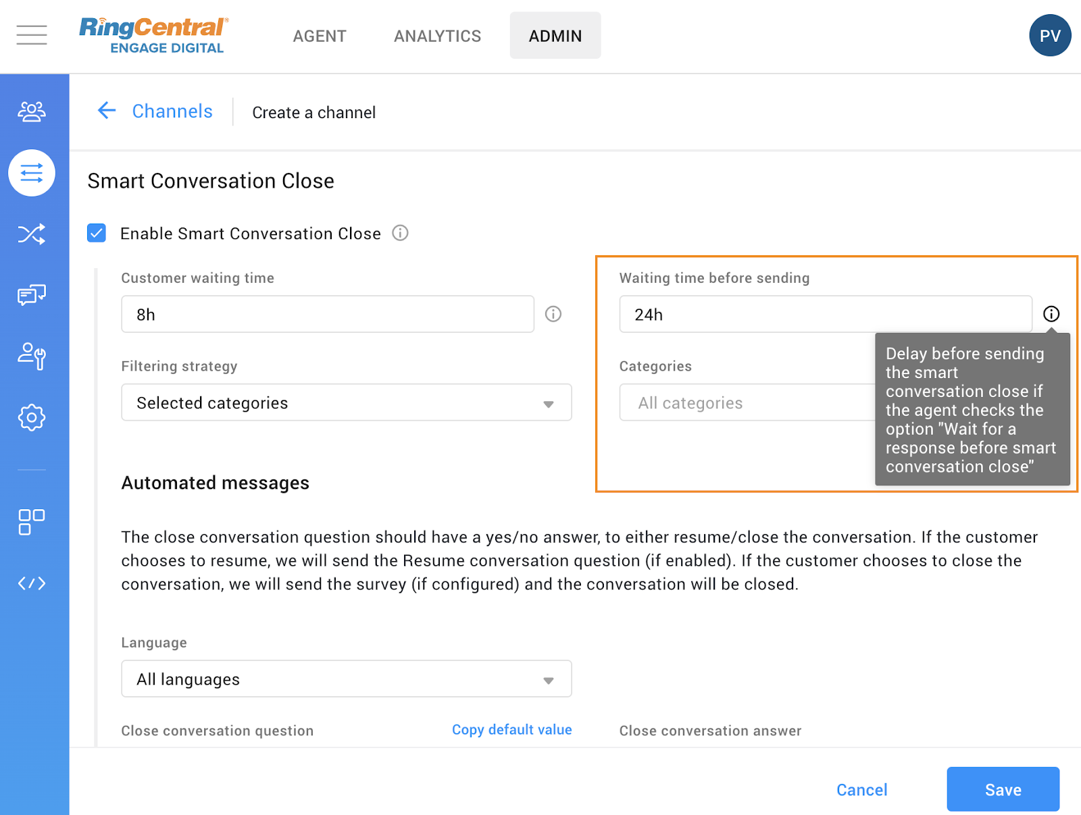Open the Developer code icon in sidebar
Viewport: 1081px width, 815px height.
(31, 583)
